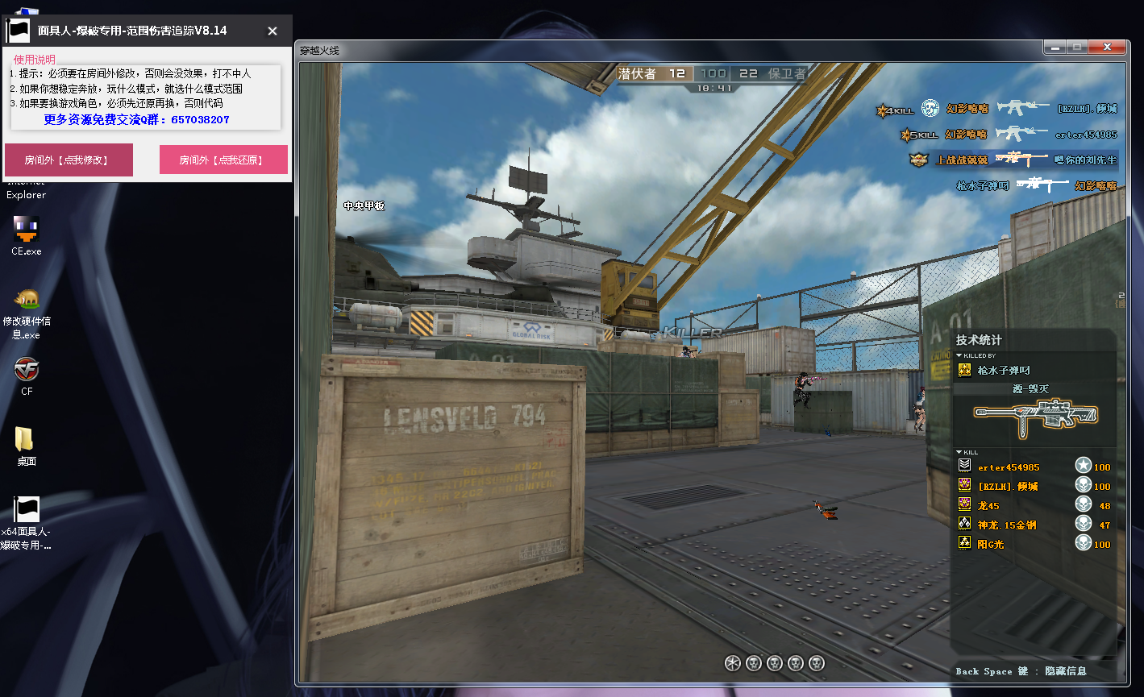Image resolution: width=1144 pixels, height=697 pixels.
Task: Maximize the 穿越火线 game window
Action: coord(1077,48)
